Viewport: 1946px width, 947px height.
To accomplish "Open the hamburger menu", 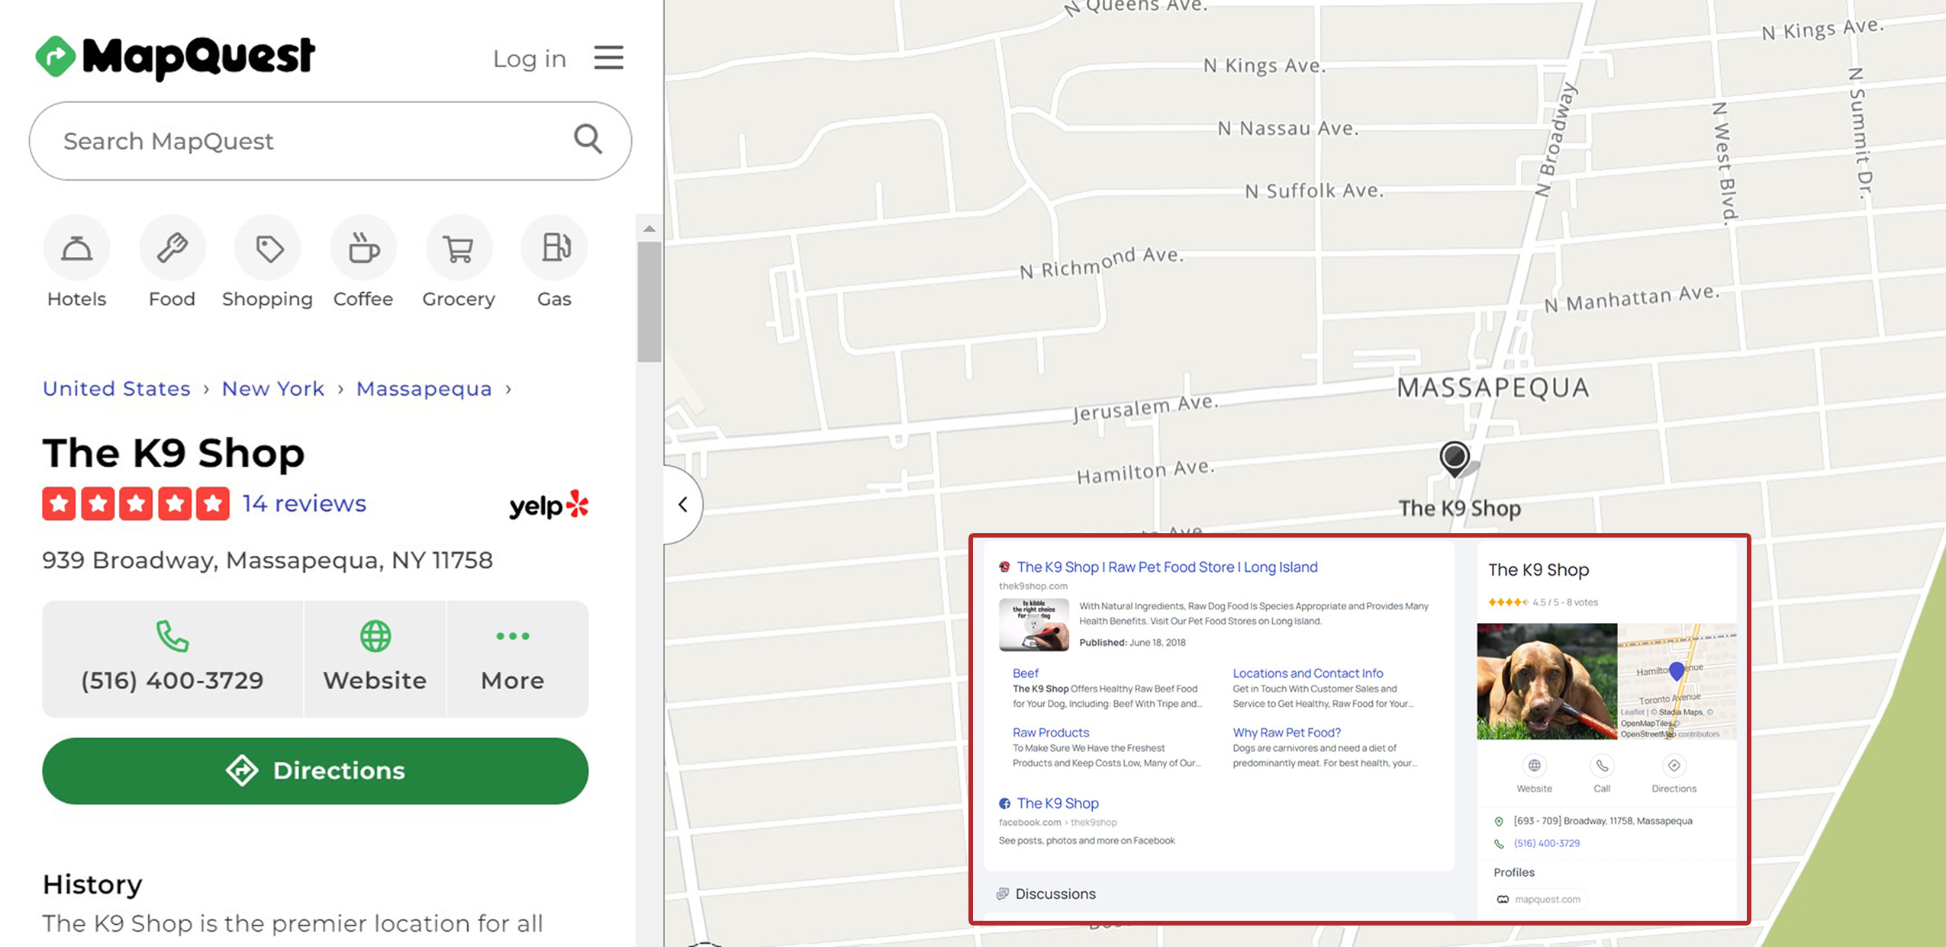I will (608, 58).
